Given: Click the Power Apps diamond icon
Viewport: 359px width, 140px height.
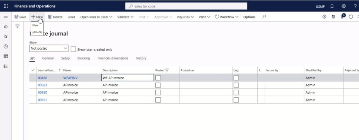Looking at the screenshot, I should (x=324, y=17).
